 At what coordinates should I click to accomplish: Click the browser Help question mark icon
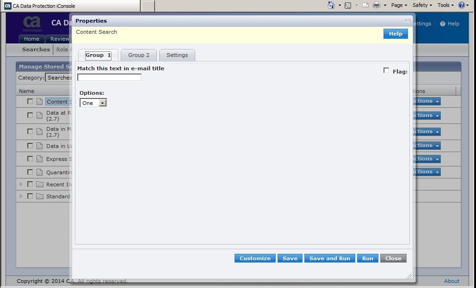[462, 5]
